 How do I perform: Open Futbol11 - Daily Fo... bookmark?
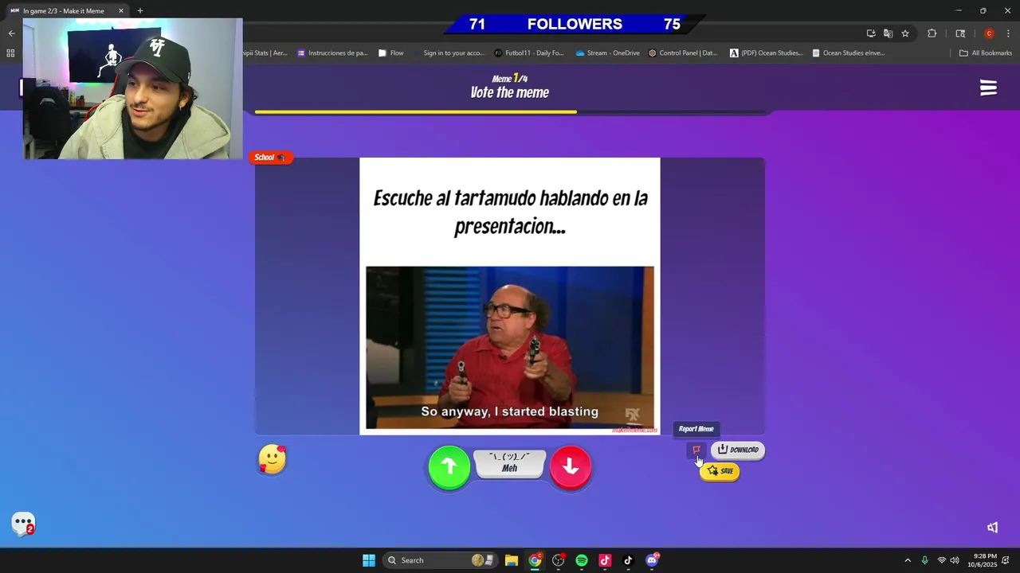pos(529,53)
